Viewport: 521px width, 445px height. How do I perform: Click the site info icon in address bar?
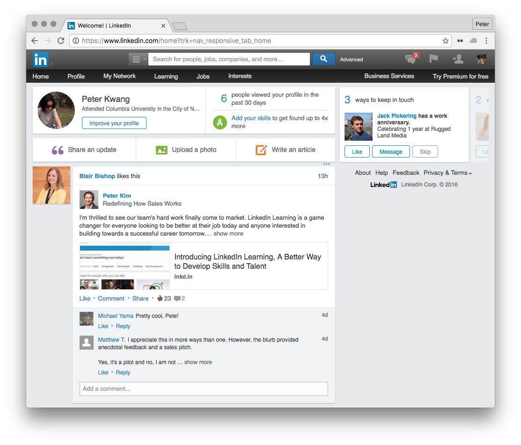(76, 41)
